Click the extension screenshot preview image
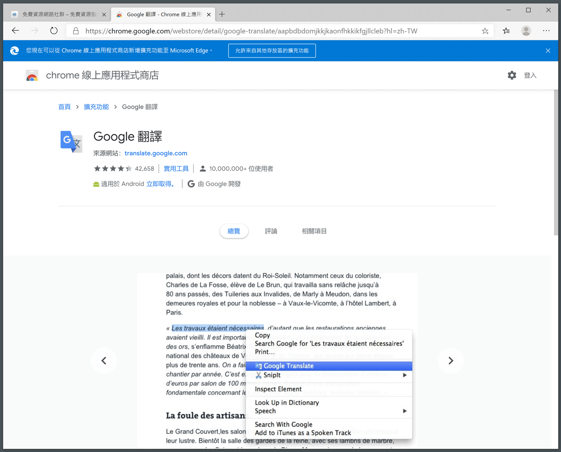This screenshot has width=561, height=452. coord(277,360)
